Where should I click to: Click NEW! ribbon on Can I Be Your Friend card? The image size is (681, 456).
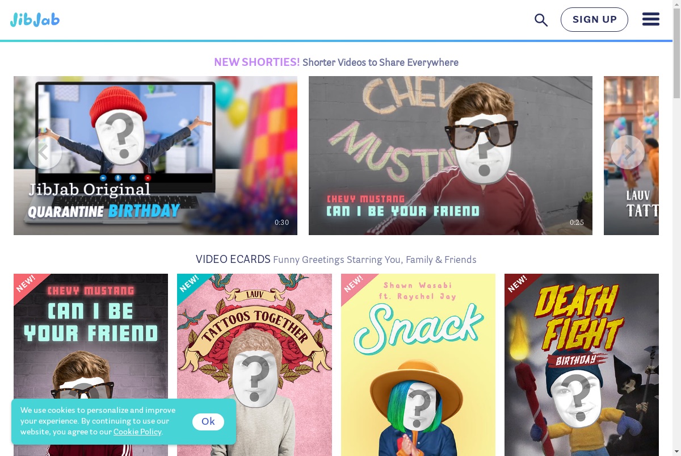pos(27,285)
